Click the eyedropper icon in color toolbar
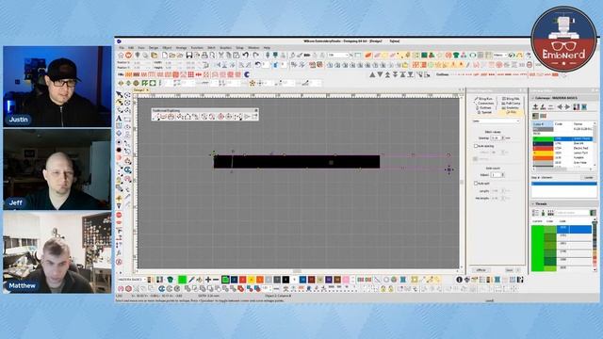 191,280
